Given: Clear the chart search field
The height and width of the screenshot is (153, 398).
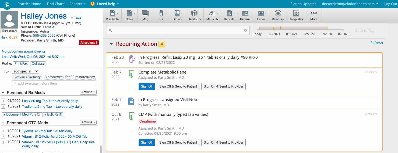Looking at the screenshot, I should coord(245,30).
